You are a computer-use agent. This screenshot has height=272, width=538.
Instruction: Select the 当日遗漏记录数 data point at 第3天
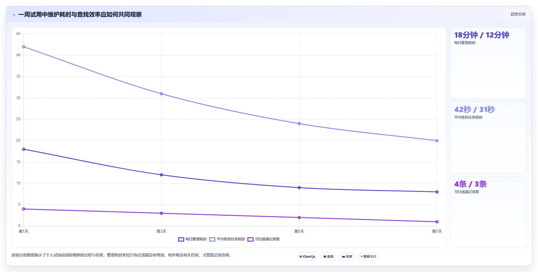tap(161, 213)
